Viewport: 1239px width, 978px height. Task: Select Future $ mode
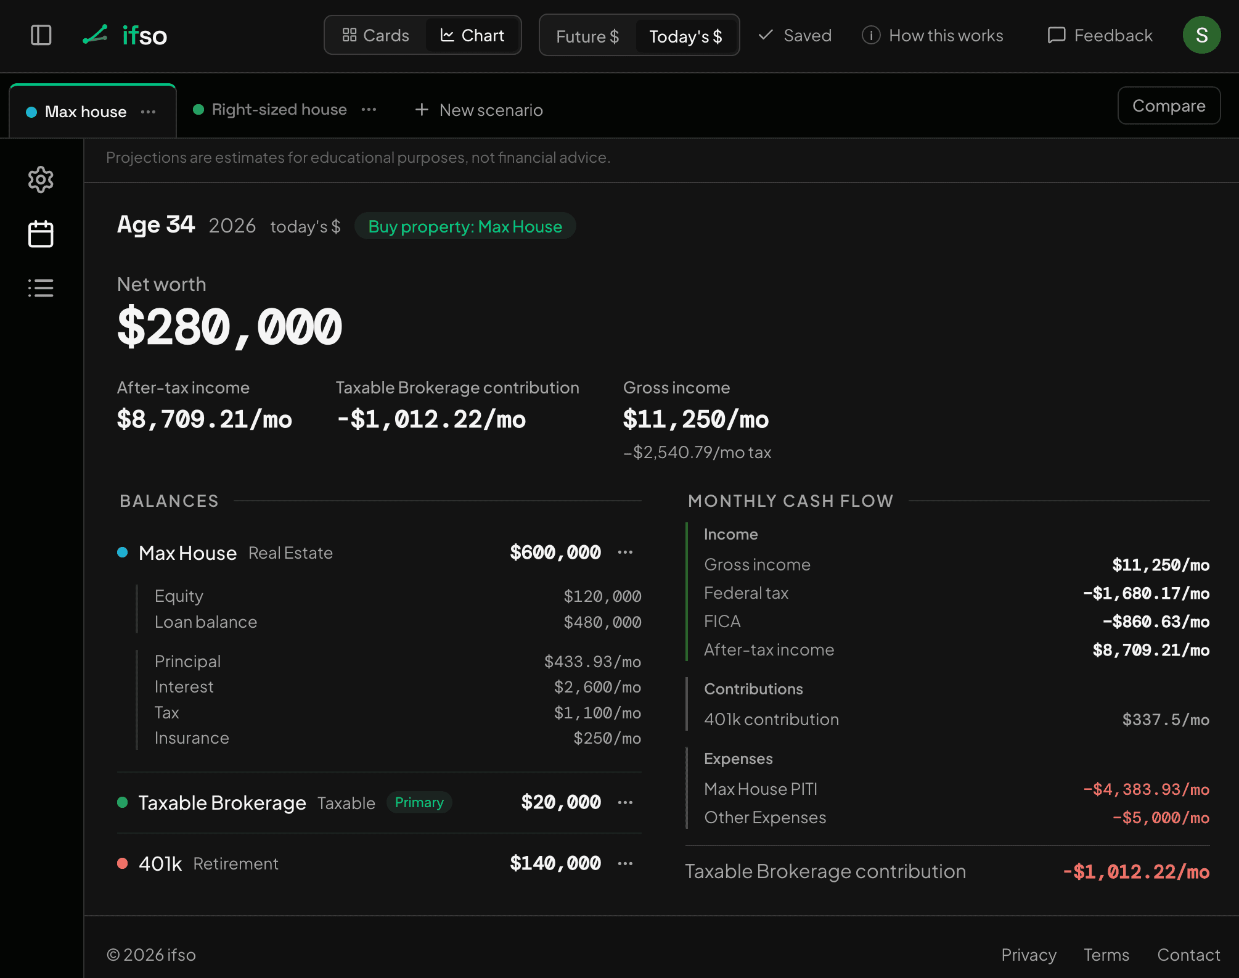click(x=587, y=36)
